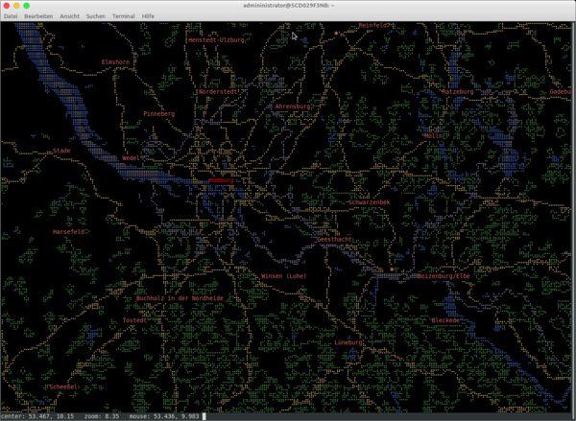576x421 pixels.
Task: Click the center coordinates in the status line
Action: pos(37,416)
